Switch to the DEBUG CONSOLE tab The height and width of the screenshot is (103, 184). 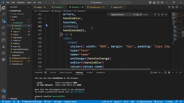66,72
